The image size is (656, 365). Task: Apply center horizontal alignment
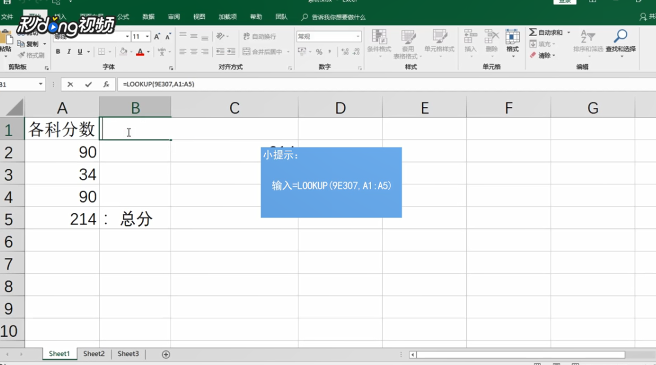point(194,52)
